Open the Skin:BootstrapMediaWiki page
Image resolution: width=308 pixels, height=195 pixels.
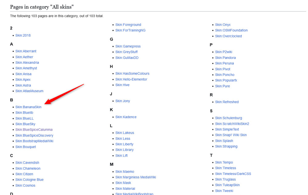[x=34, y=141]
